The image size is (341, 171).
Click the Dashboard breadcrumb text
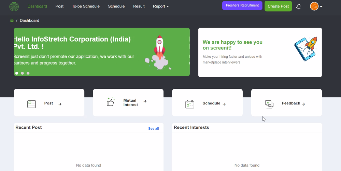pos(29,20)
